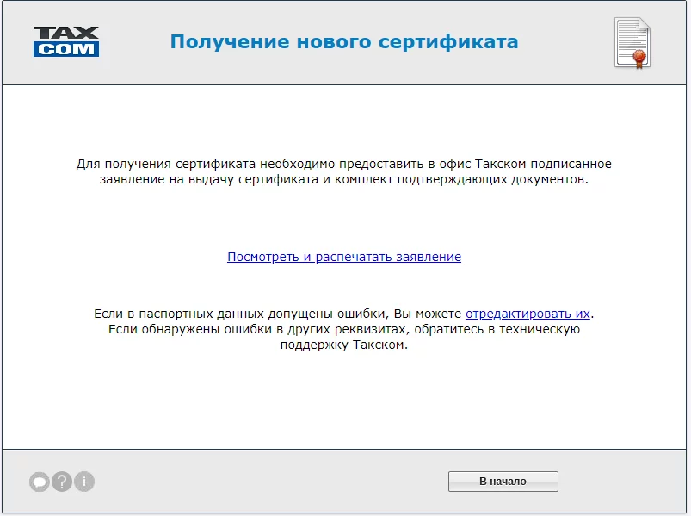This screenshot has width=691, height=516.
Task: Follow the 'отредактировать их' link
Action: click(x=528, y=314)
